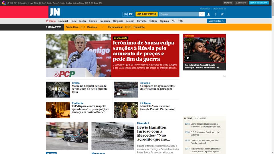Click the Assinar o JN Exclusivo button
274x154 pixels.
[259, 3]
